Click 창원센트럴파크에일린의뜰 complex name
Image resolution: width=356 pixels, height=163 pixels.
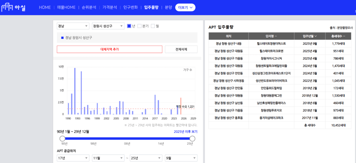[271, 66]
